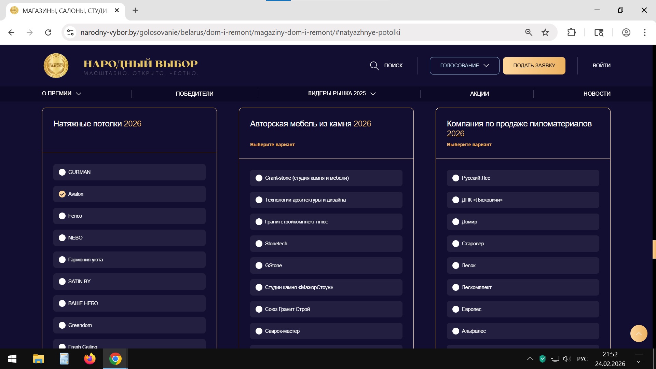This screenshot has height=369, width=656.
Task: Click the search magnifier icon beside ПОИСК
Action: [x=374, y=66]
